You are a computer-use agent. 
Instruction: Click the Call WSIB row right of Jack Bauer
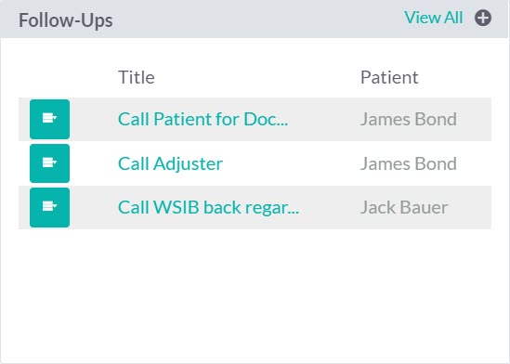(470, 207)
